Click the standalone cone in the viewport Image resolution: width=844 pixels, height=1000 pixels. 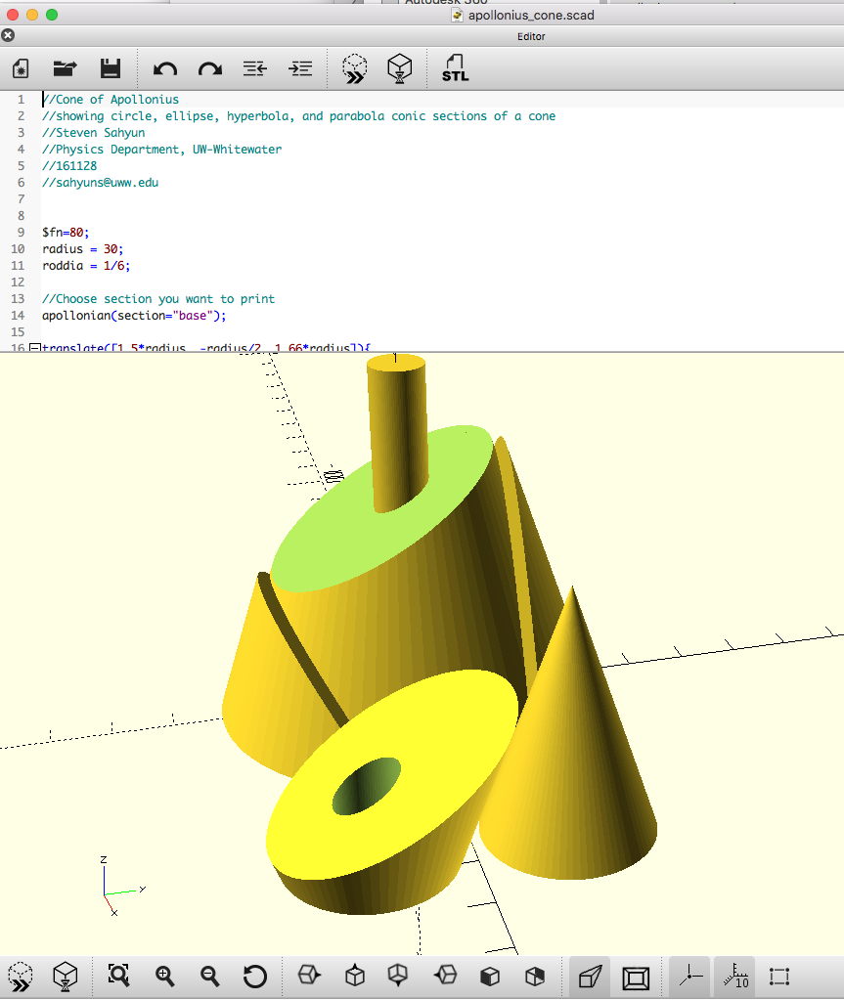(571, 765)
